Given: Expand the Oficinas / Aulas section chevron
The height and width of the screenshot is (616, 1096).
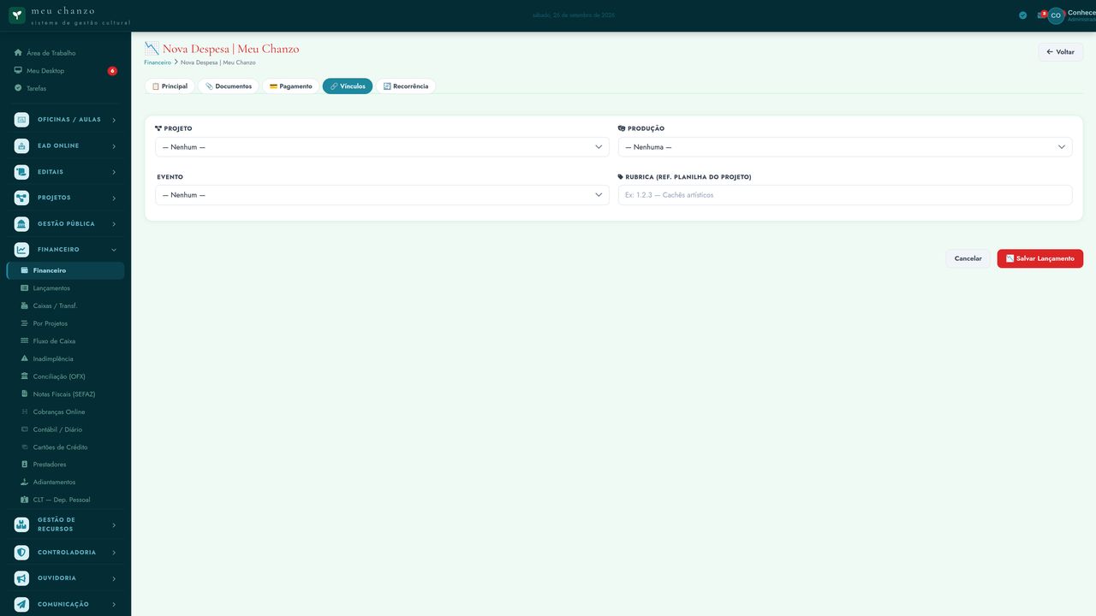Looking at the screenshot, I should click(x=114, y=120).
